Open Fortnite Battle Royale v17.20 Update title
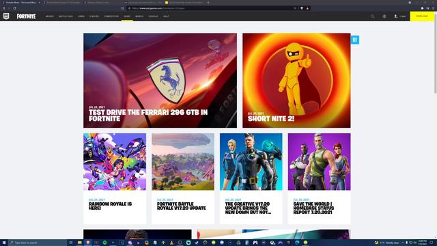437x246 pixels. click(181, 206)
